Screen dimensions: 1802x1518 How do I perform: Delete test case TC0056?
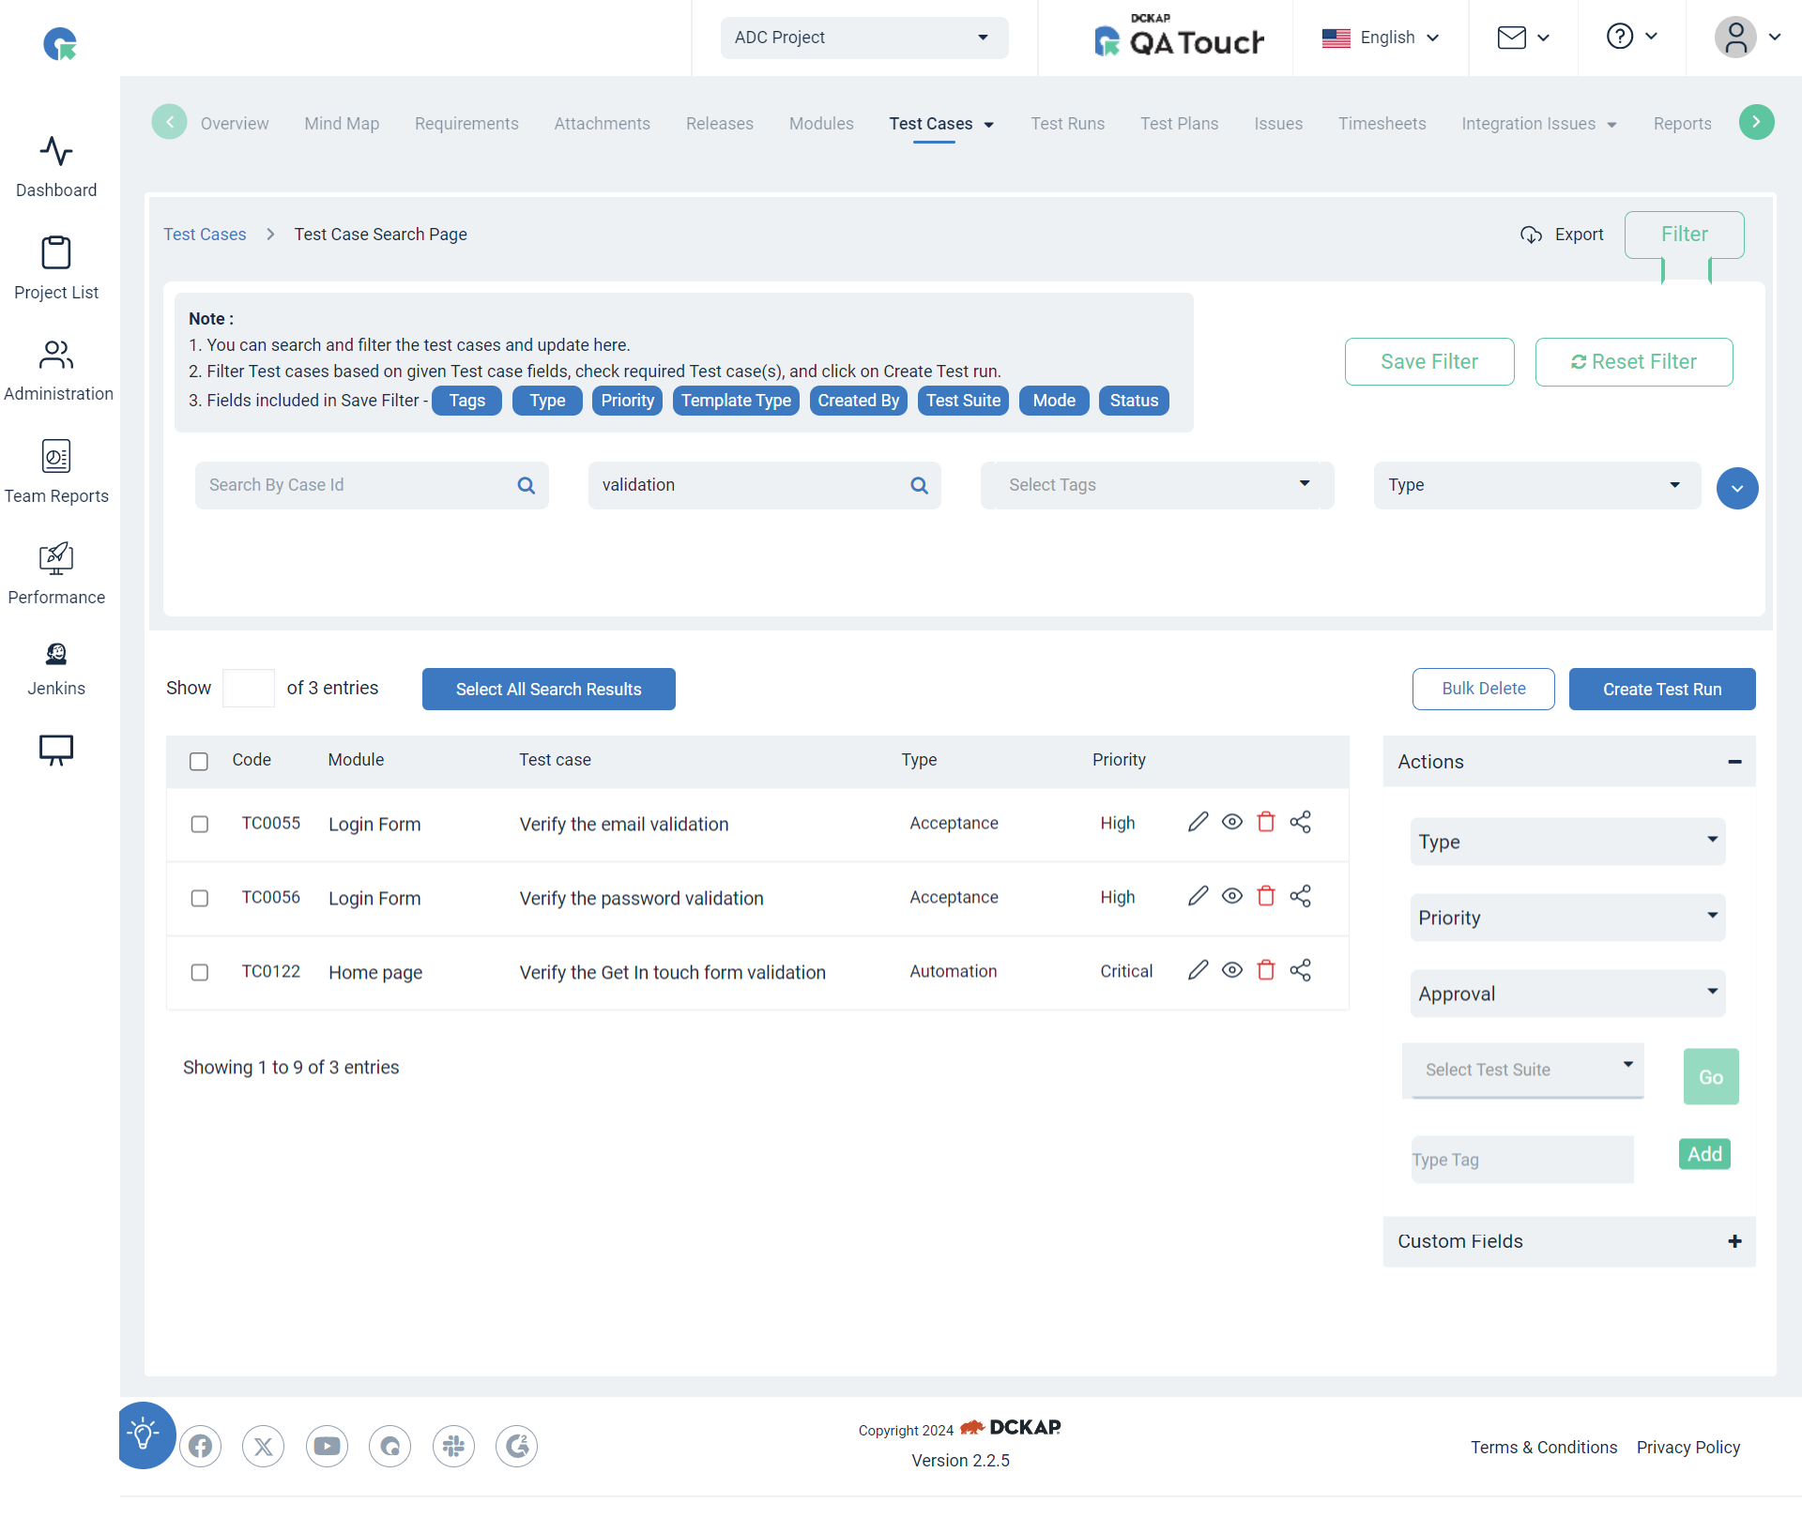[1266, 896]
